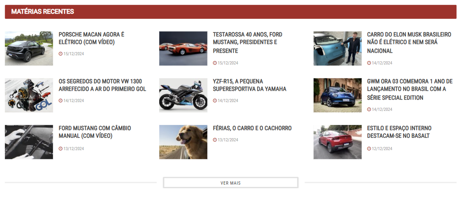Click the black Porsche Macan thumbnail
The height and width of the screenshot is (197, 460).
29,48
